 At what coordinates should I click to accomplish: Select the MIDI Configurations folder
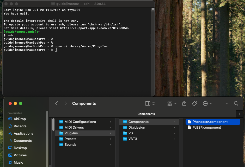[x=85, y=122]
